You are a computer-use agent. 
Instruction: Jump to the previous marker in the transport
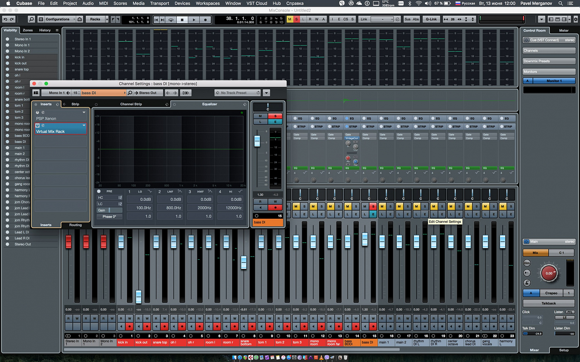(156, 19)
